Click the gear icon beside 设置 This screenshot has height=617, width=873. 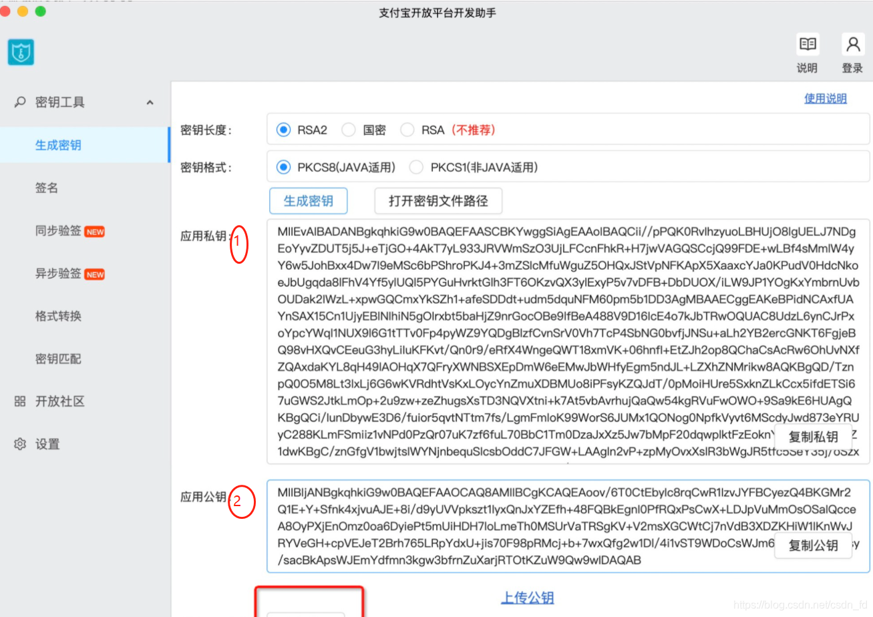click(x=20, y=444)
